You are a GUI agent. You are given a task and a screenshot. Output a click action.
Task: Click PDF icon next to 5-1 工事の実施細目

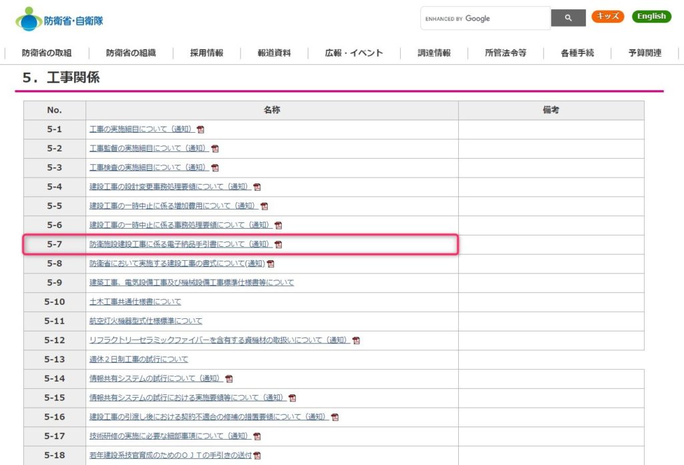[200, 129]
